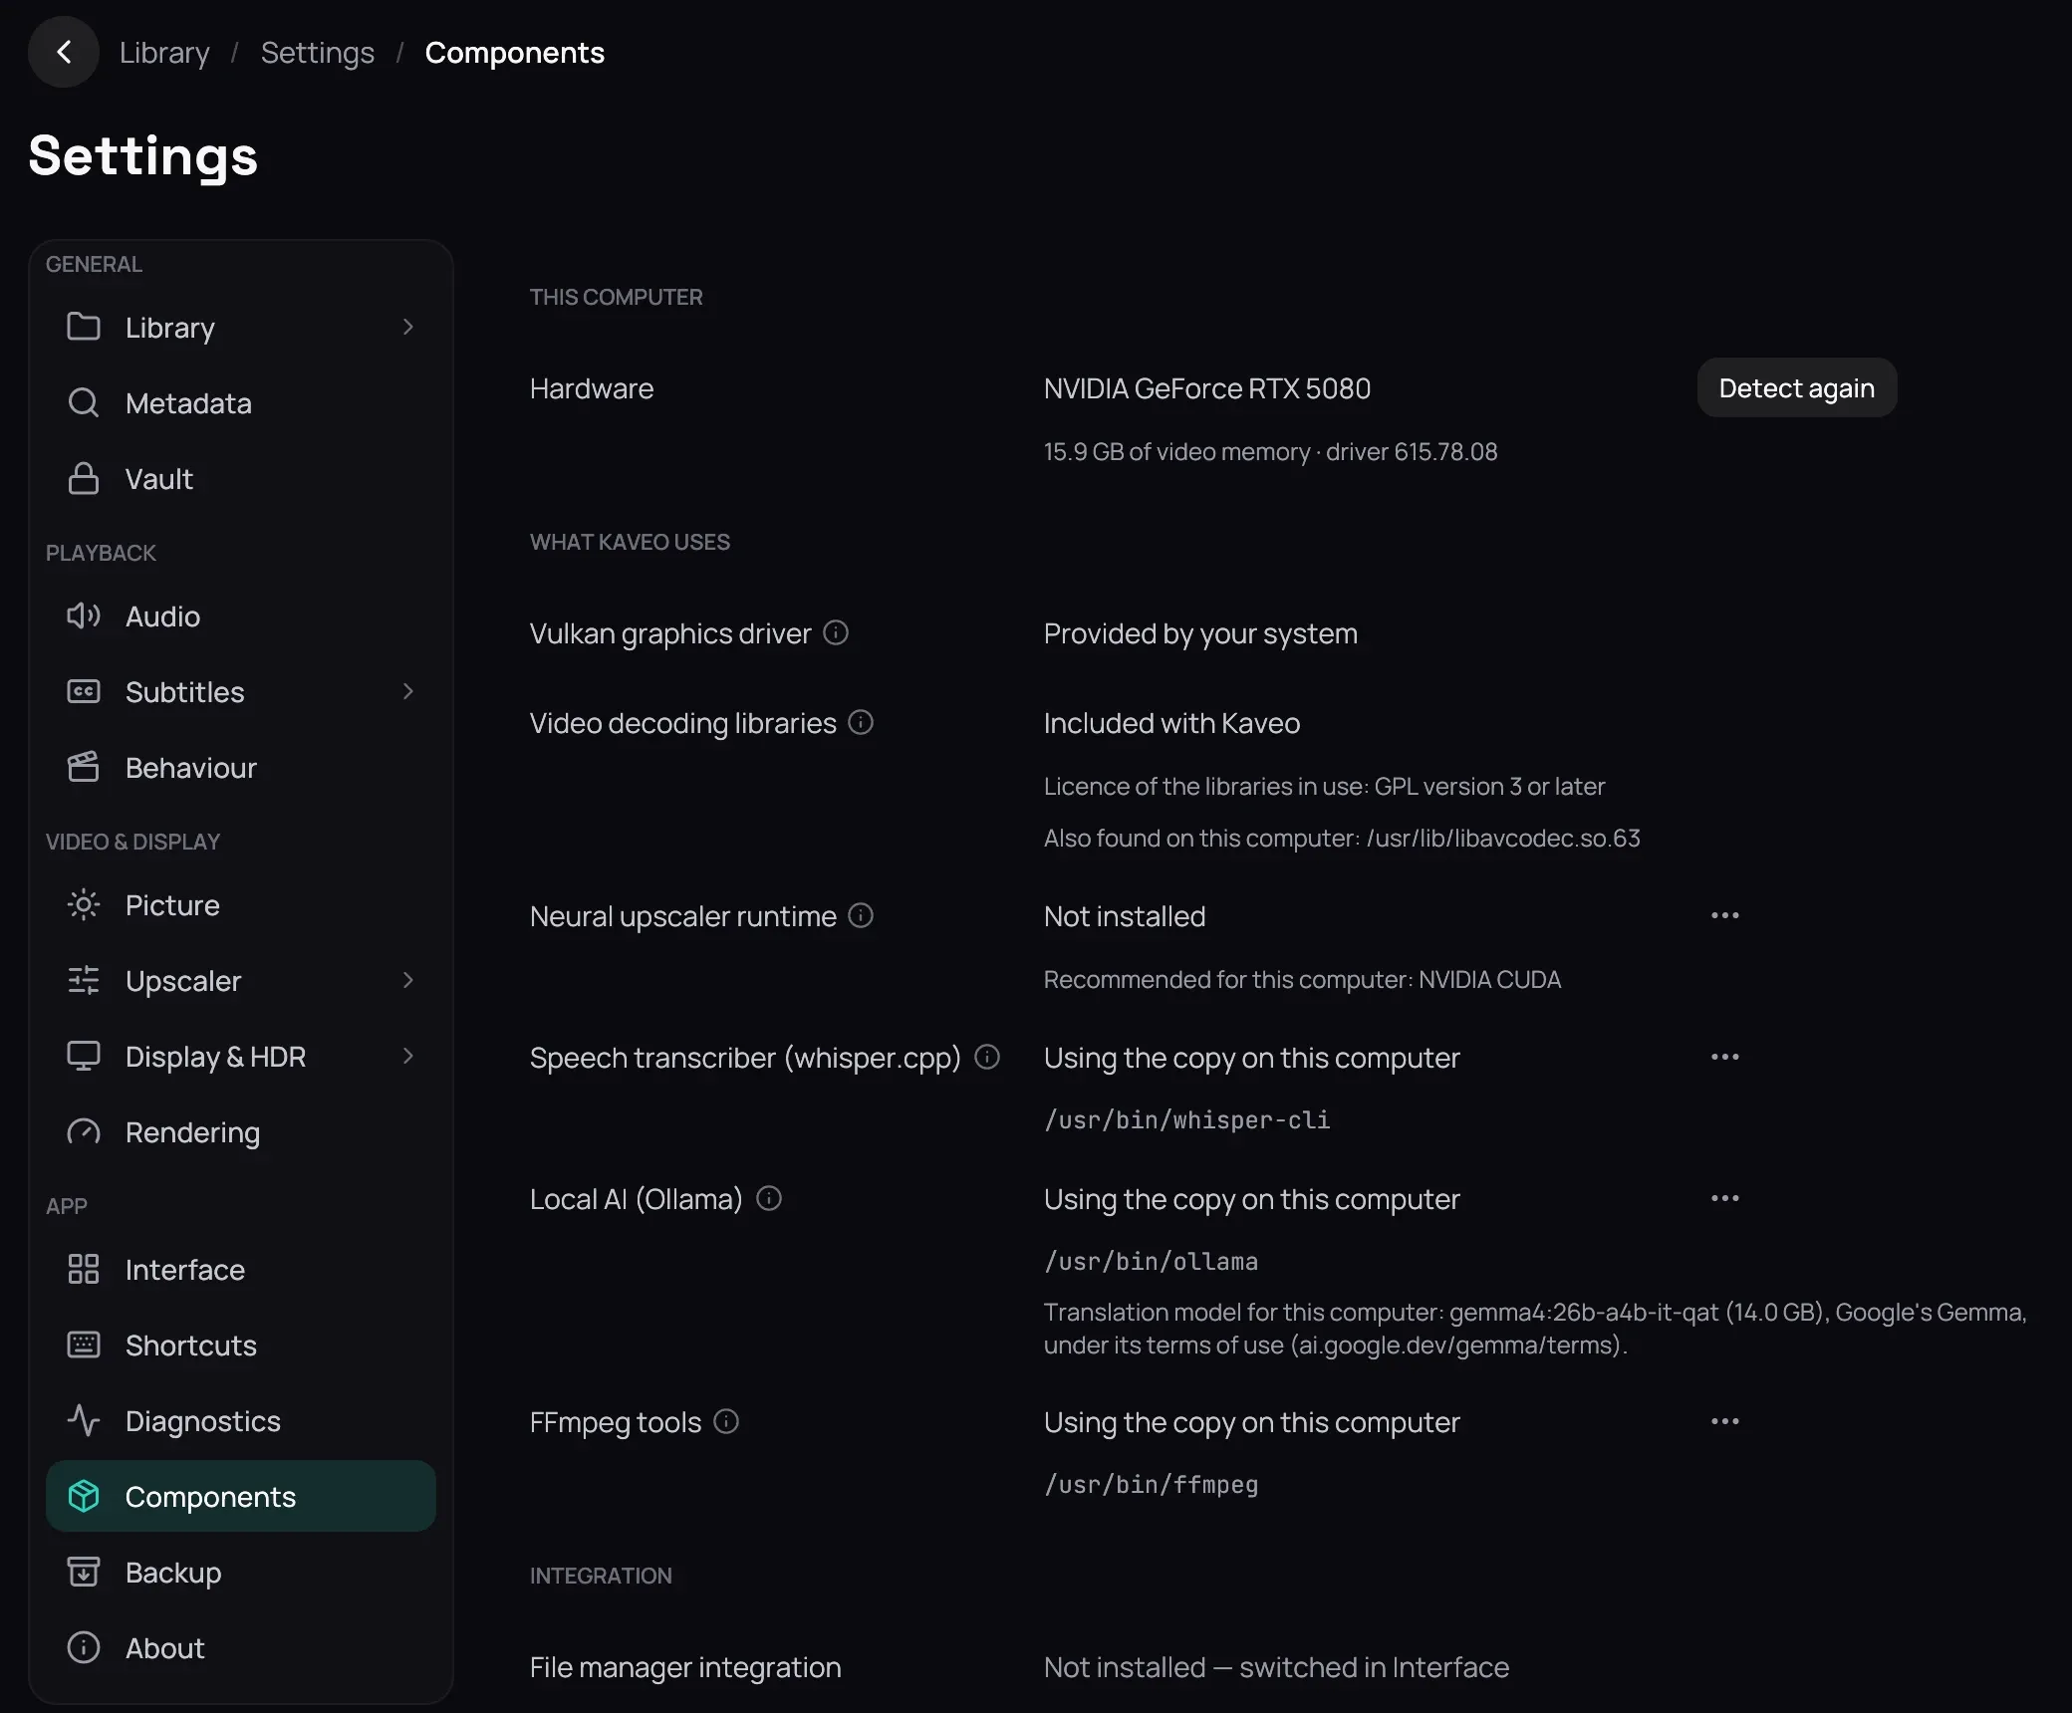Click the /usr/bin/whisper-cli path text
This screenshot has height=1713, width=2072.
(1187, 1119)
